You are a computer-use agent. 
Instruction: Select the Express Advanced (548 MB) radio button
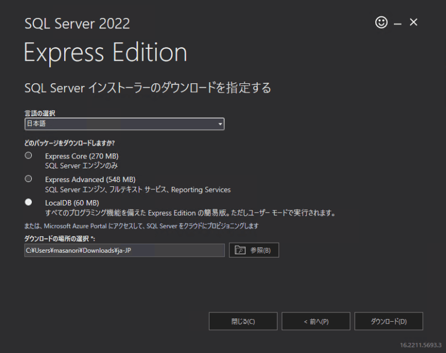28,179
